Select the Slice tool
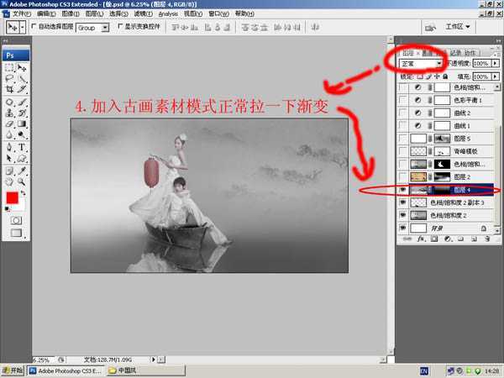 [x=22, y=89]
